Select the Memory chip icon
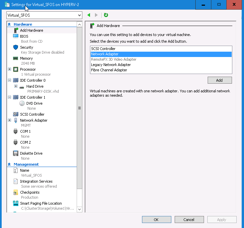 coord(15,58)
